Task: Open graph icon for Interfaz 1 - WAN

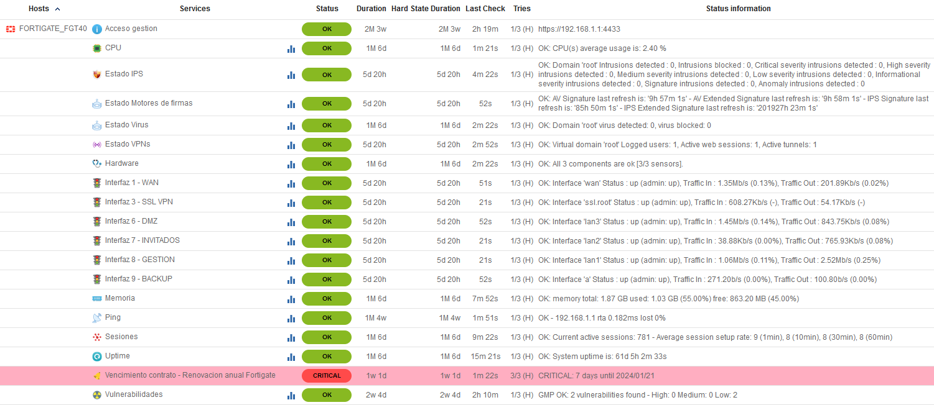Action: coord(291,183)
